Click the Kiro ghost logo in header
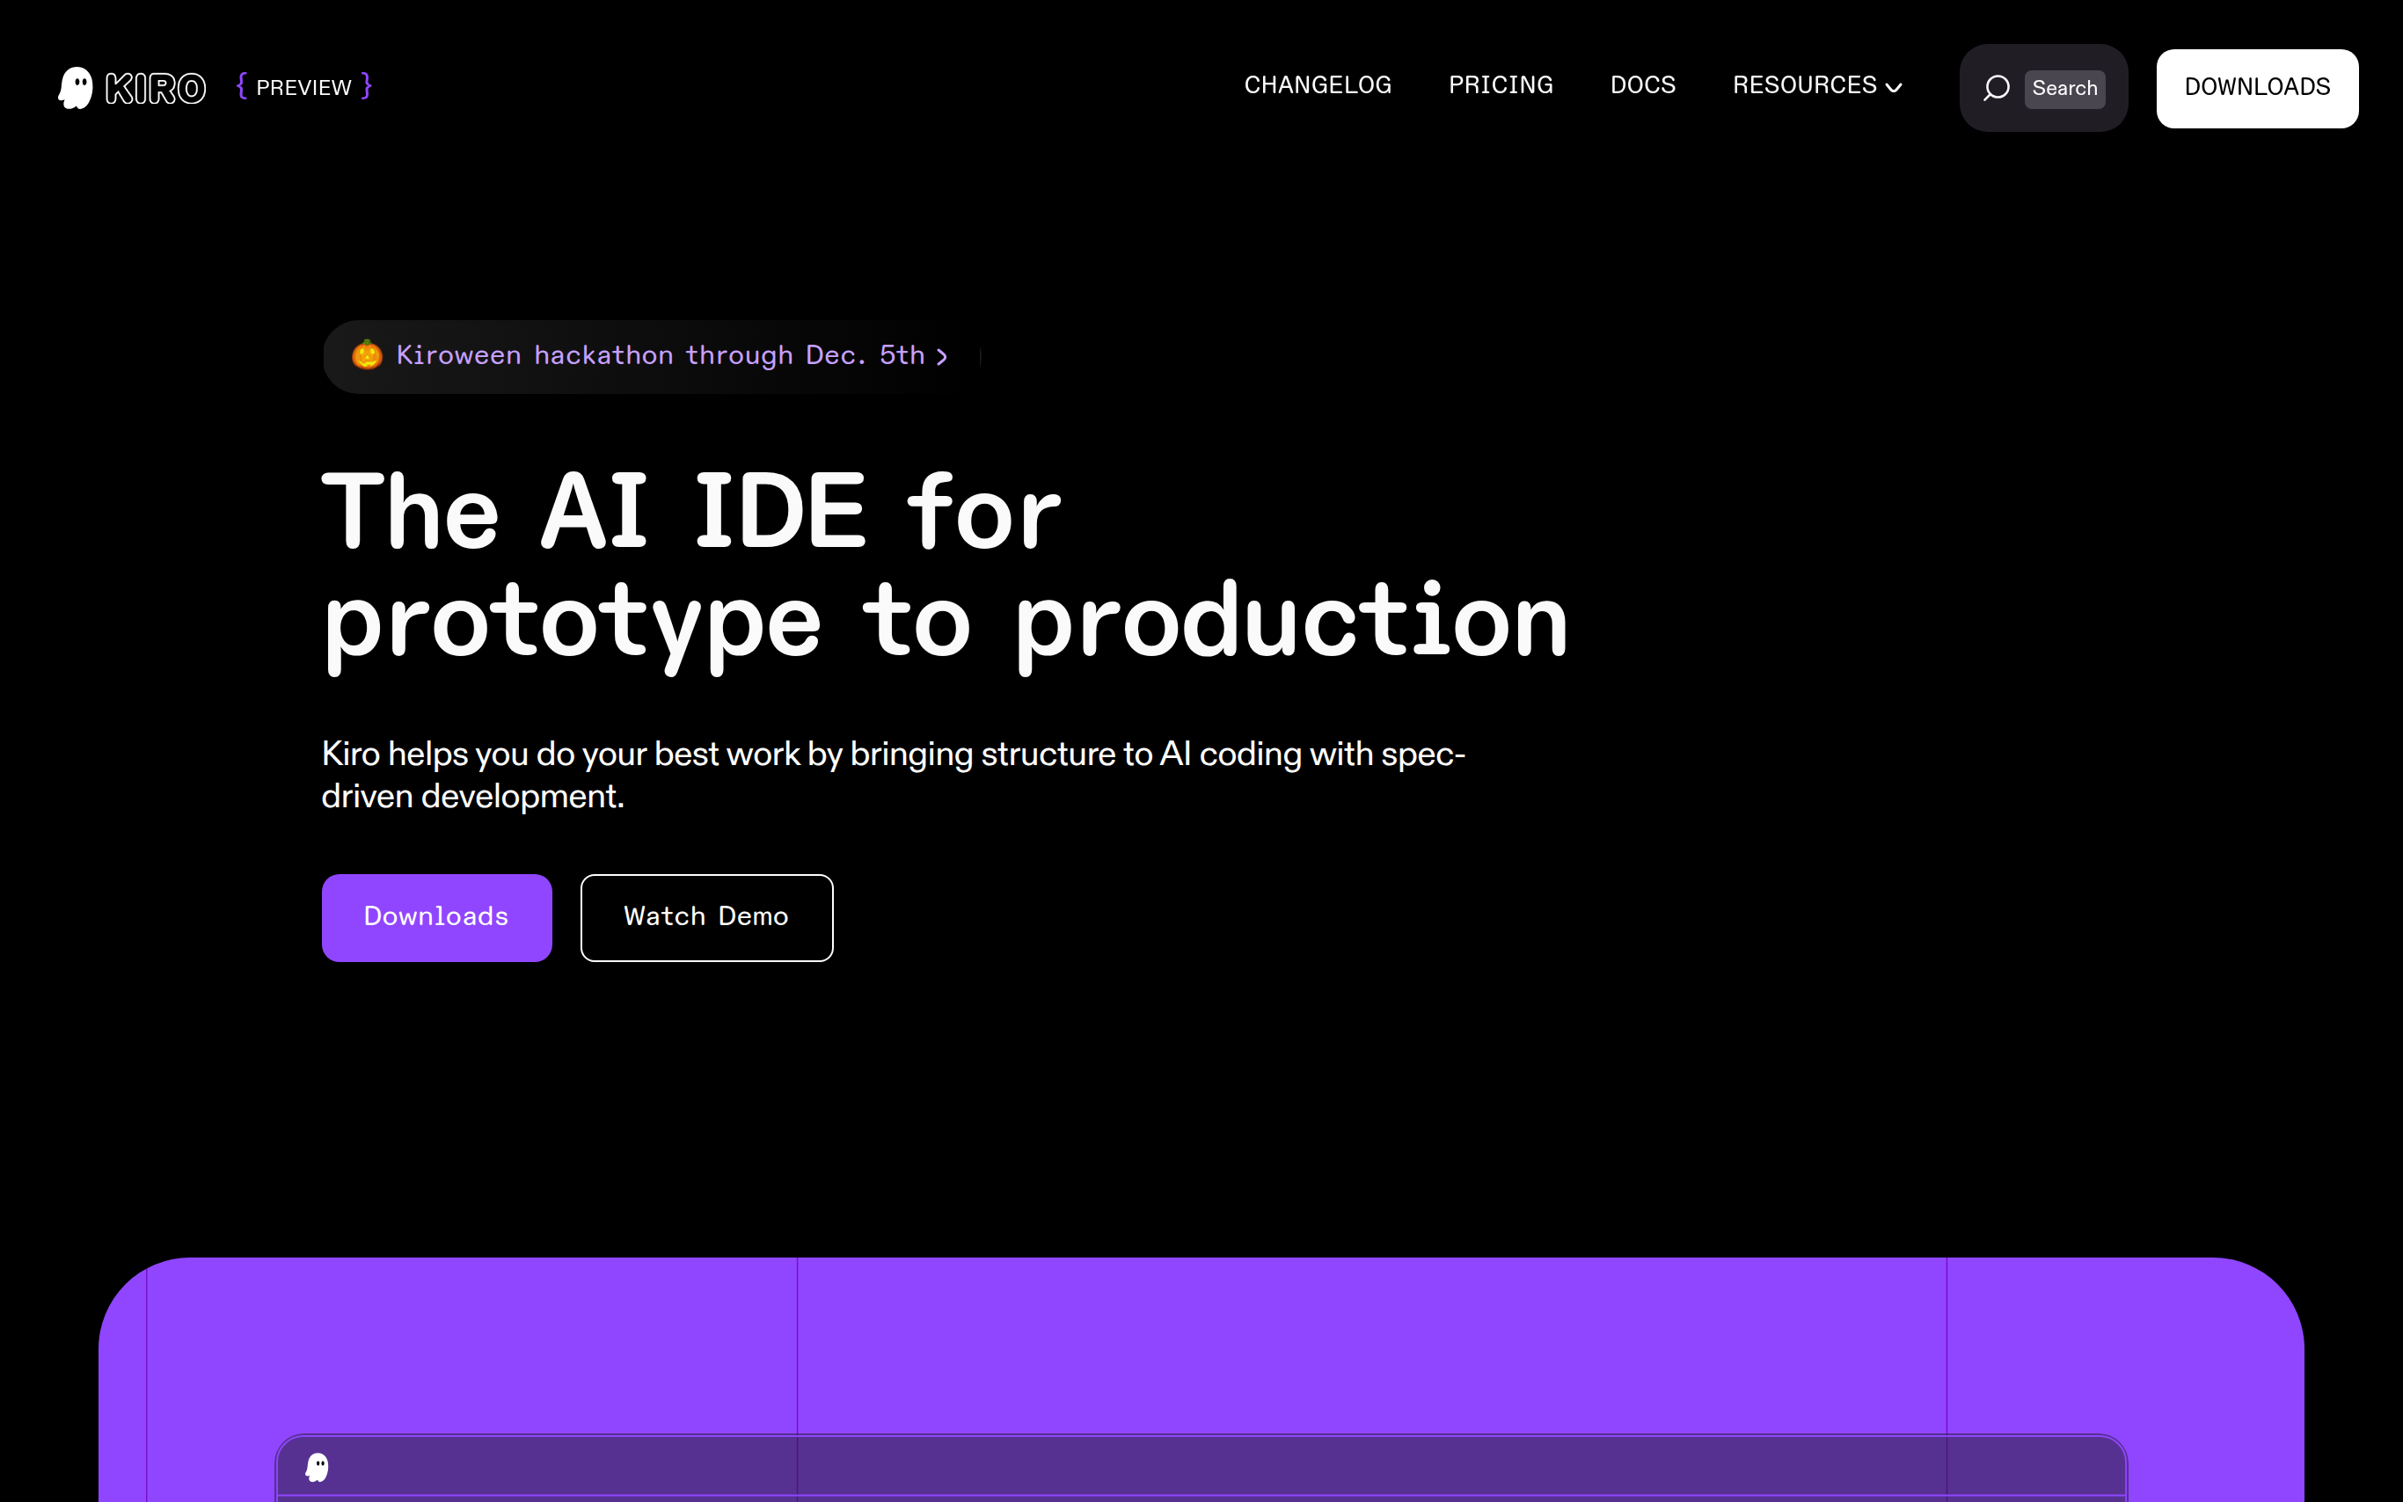The height and width of the screenshot is (1502, 2403). (x=76, y=89)
